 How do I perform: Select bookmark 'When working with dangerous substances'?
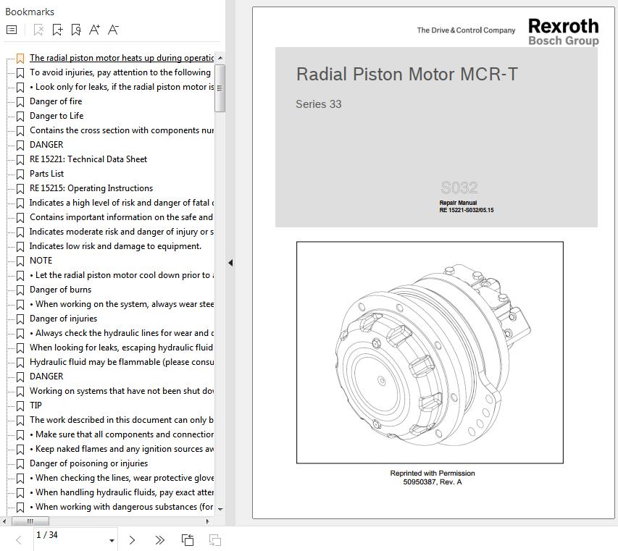click(122, 508)
